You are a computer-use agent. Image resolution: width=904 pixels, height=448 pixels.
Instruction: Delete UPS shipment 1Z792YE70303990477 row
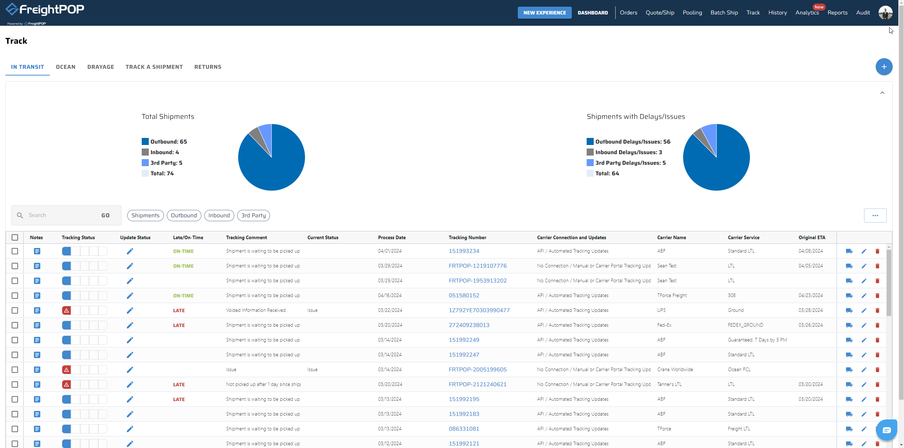(877, 310)
